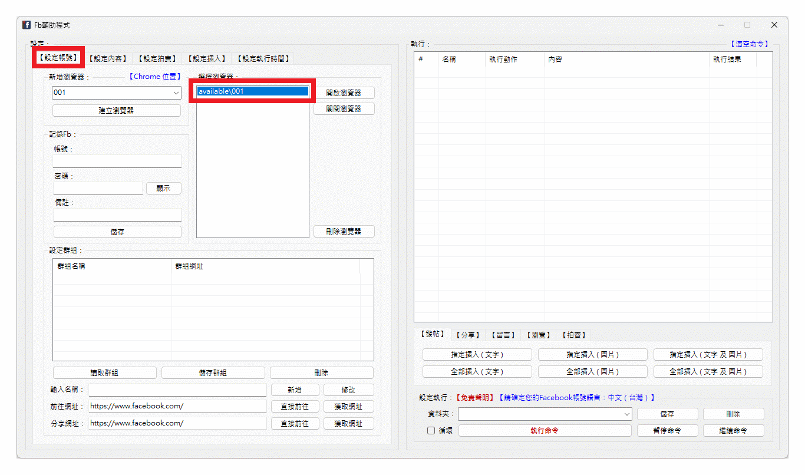Open the 【留言】 tab
Viewport: 805px width, 475px height.
(502, 335)
